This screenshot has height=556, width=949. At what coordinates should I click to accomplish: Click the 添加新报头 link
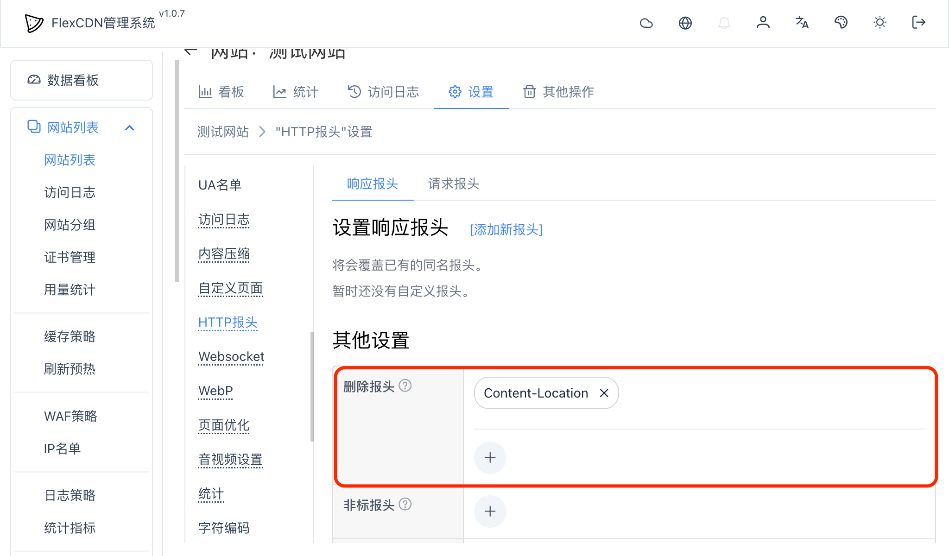[506, 230]
